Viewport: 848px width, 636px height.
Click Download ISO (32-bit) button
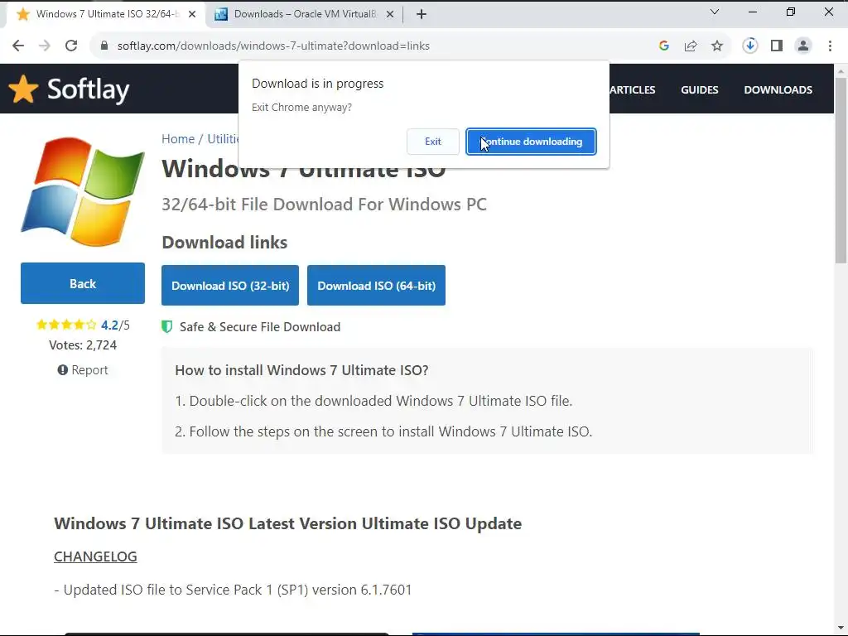point(230,286)
